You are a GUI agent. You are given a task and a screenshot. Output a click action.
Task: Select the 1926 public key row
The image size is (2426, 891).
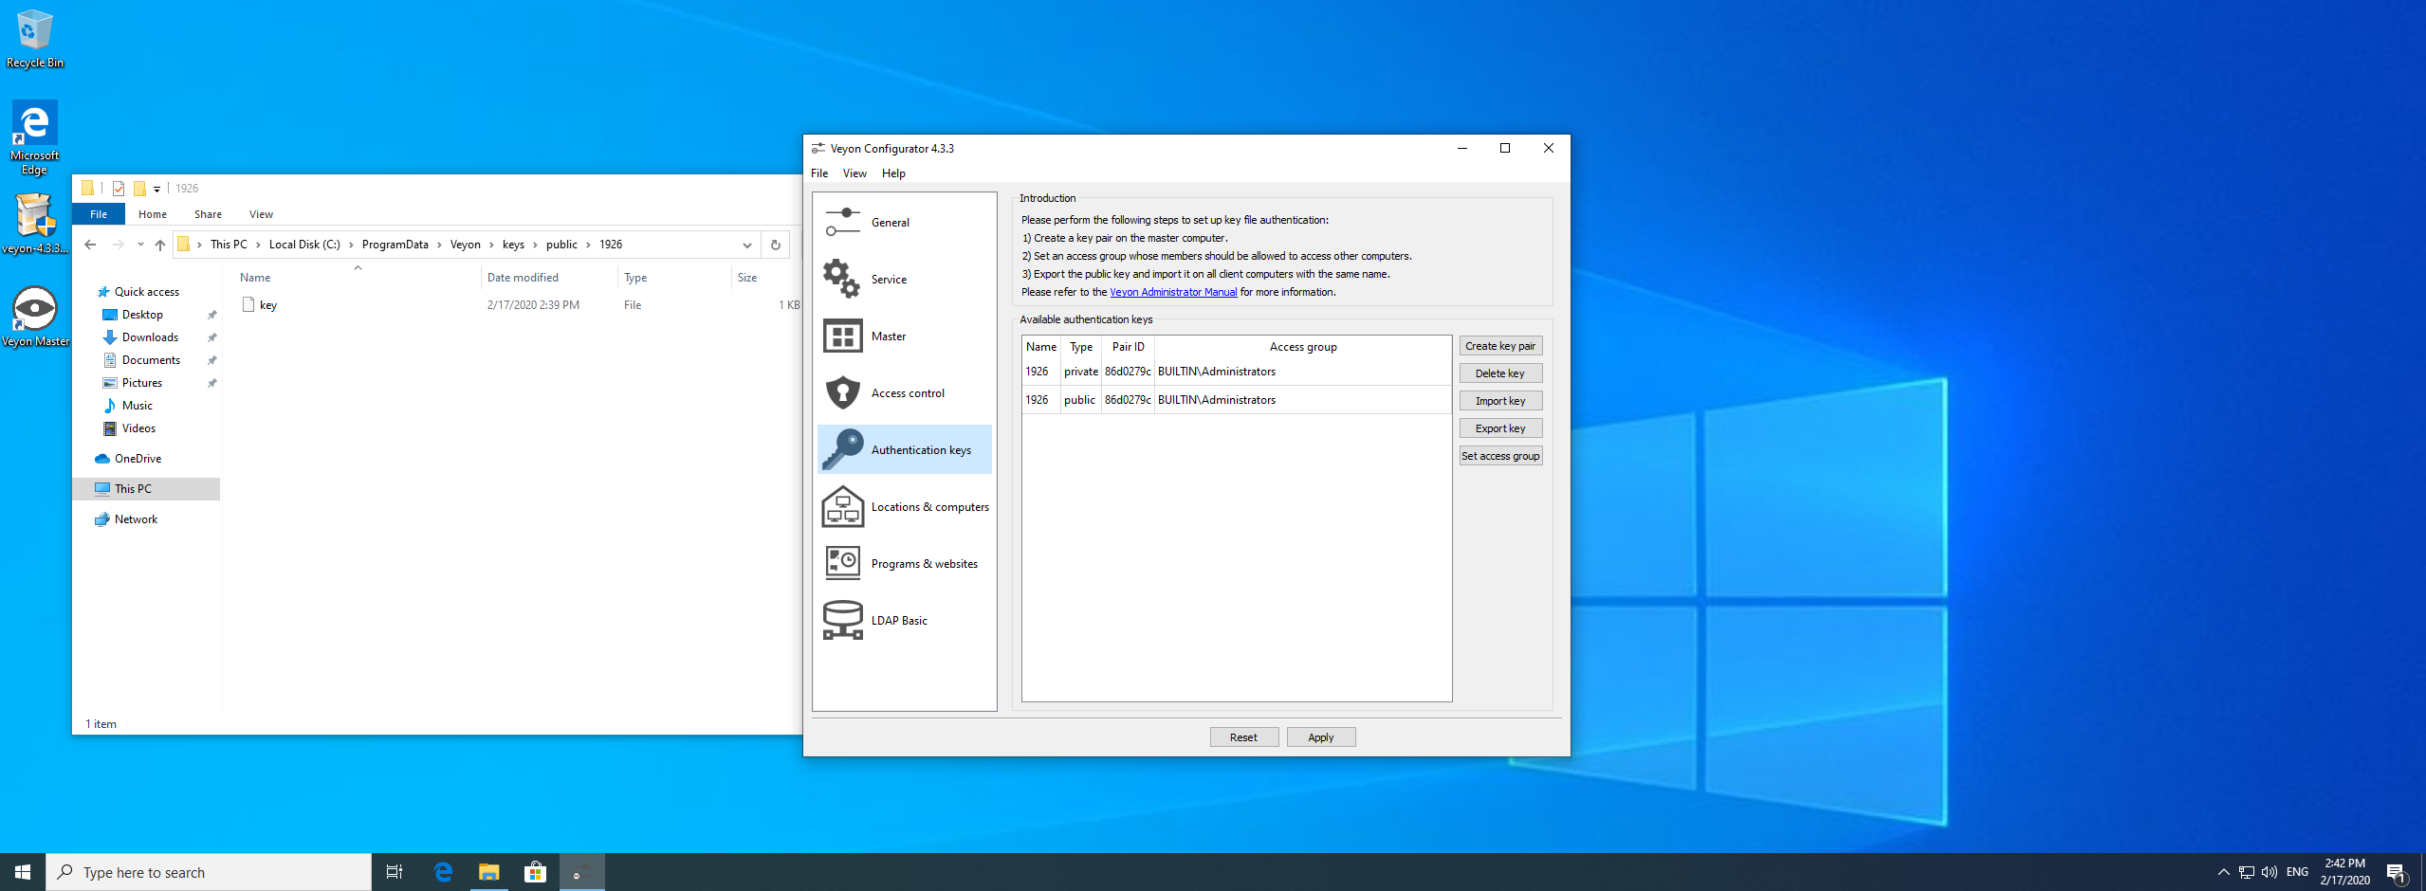1236,400
